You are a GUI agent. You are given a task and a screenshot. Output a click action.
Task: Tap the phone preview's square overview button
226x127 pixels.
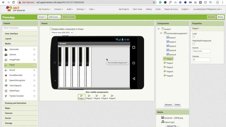tap(133, 47)
